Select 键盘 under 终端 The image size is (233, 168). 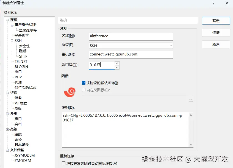(x=18, y=98)
